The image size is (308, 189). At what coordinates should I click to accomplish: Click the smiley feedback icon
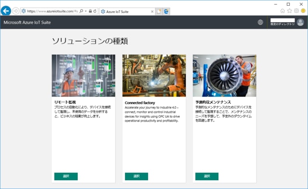click(x=303, y=11)
